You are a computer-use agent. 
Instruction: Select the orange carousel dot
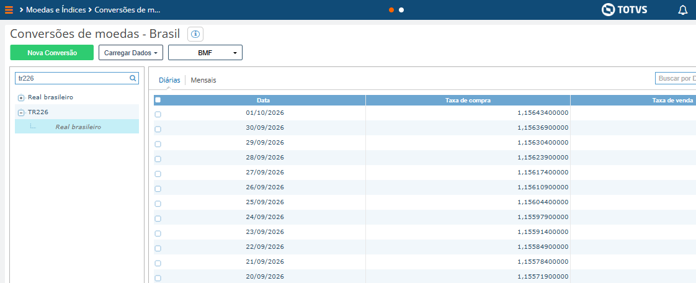tap(391, 10)
